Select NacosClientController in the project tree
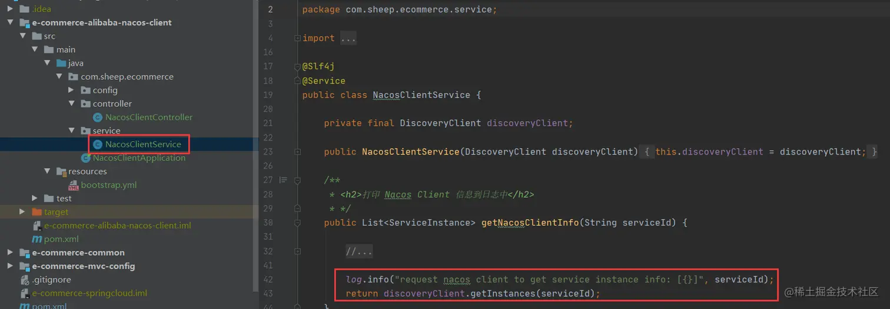 pos(149,117)
